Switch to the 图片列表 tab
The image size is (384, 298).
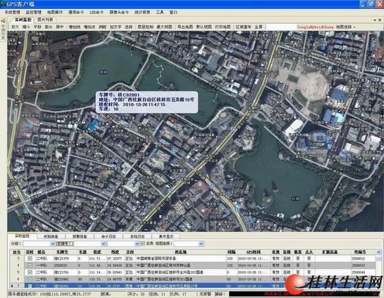pyautogui.click(x=45, y=20)
